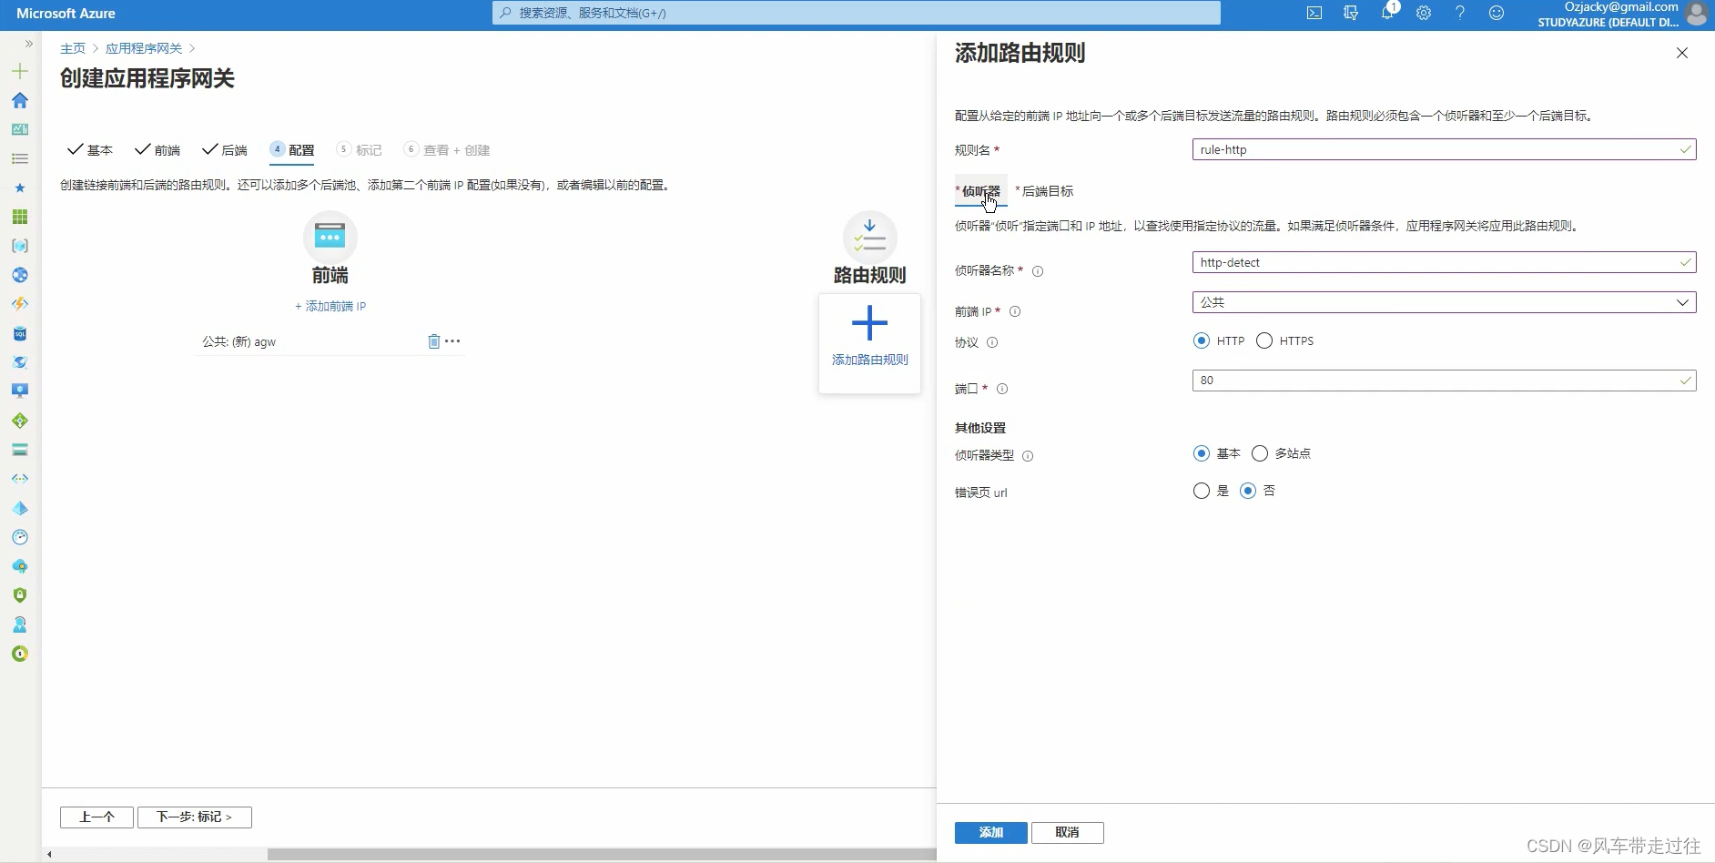Open Azure Active Directory pyramid icon

click(x=20, y=508)
